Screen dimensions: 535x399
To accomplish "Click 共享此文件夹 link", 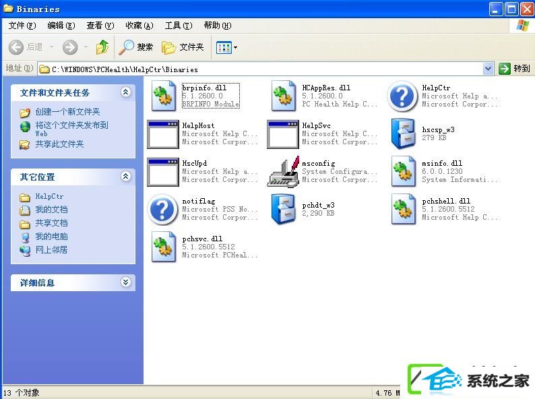I will [x=59, y=144].
